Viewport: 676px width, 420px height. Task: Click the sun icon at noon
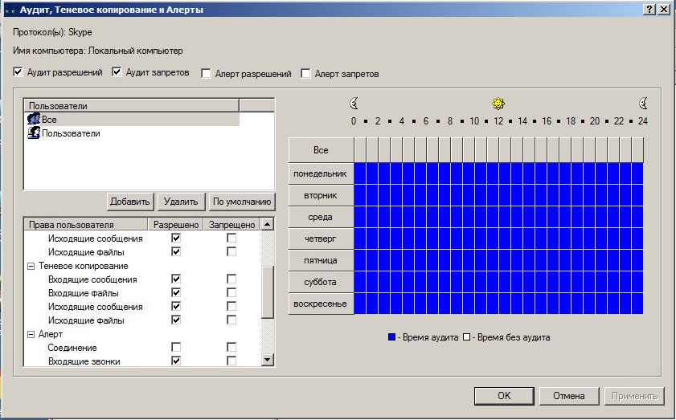(x=498, y=104)
